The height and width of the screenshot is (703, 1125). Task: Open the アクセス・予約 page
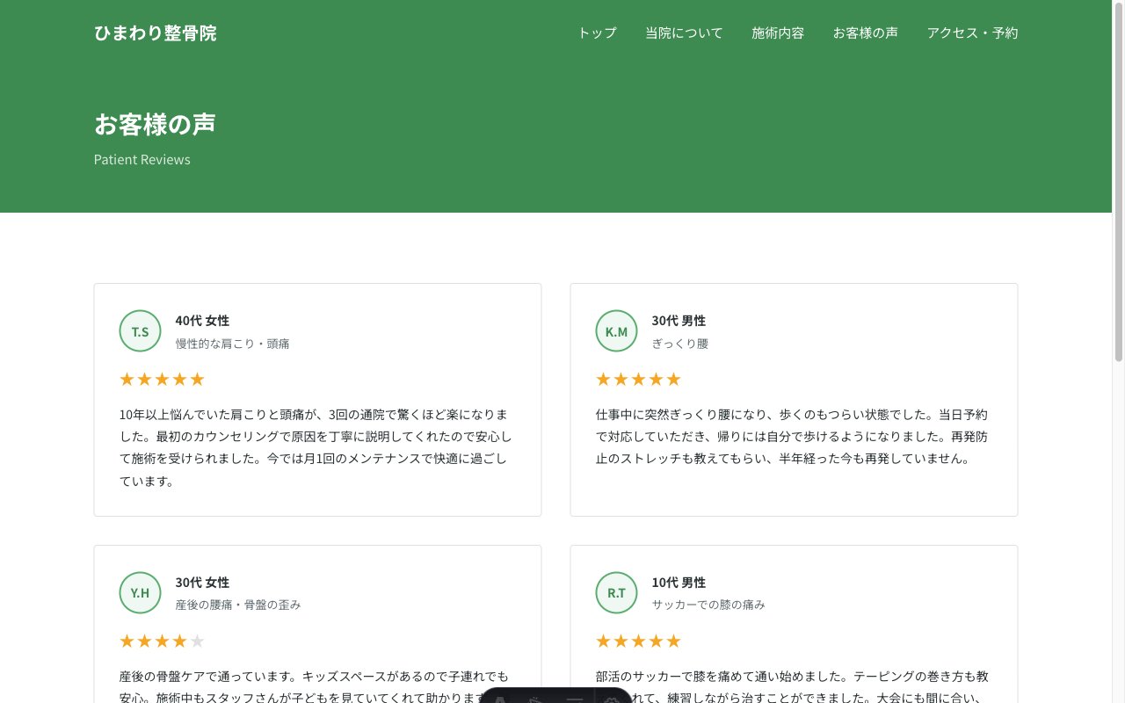point(972,33)
